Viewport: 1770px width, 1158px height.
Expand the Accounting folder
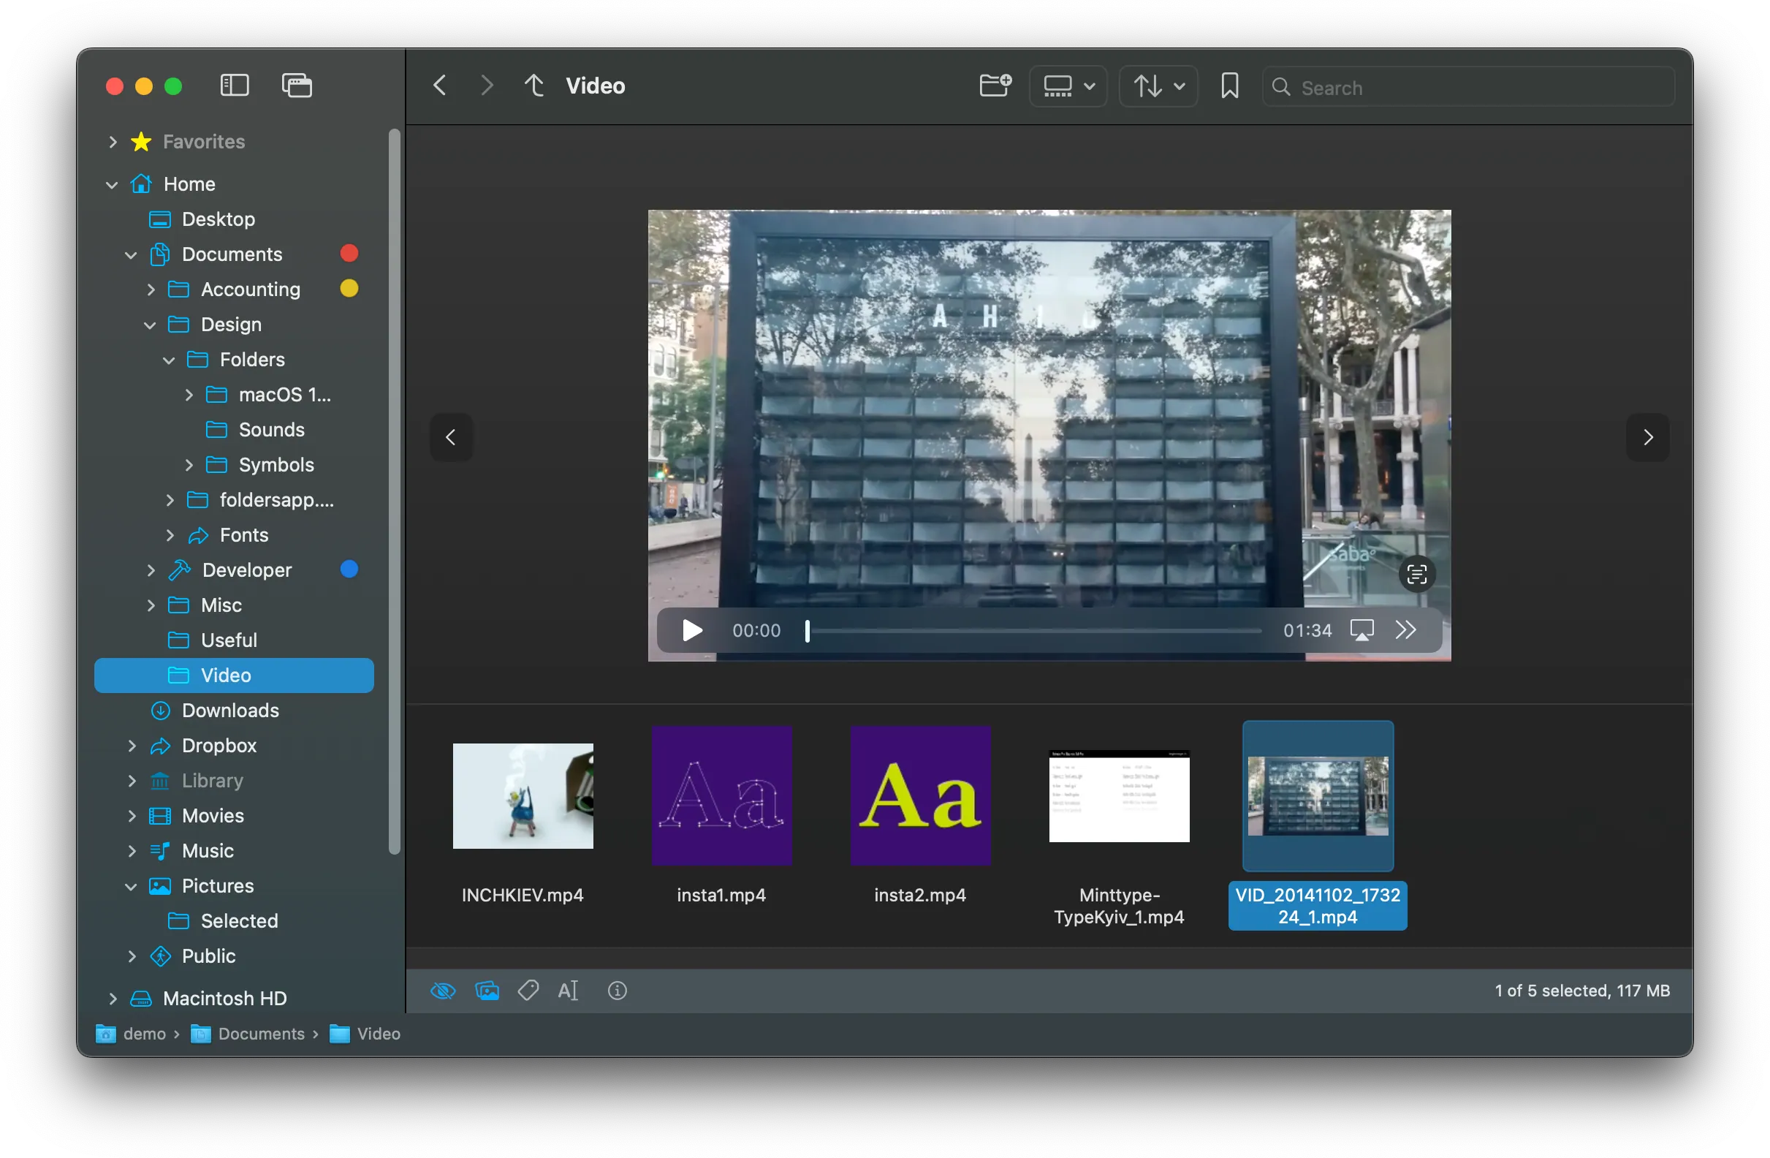151,289
